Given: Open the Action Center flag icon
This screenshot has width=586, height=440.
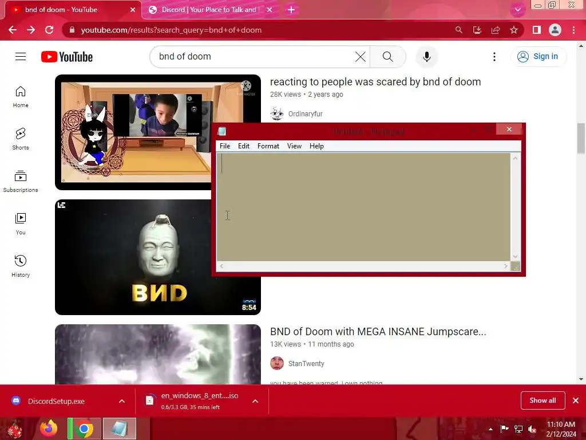Looking at the screenshot, I should [x=504, y=429].
